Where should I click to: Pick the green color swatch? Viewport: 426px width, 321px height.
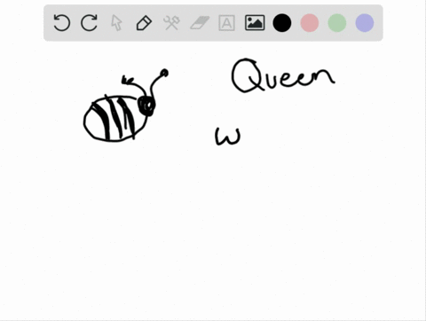[x=337, y=23]
